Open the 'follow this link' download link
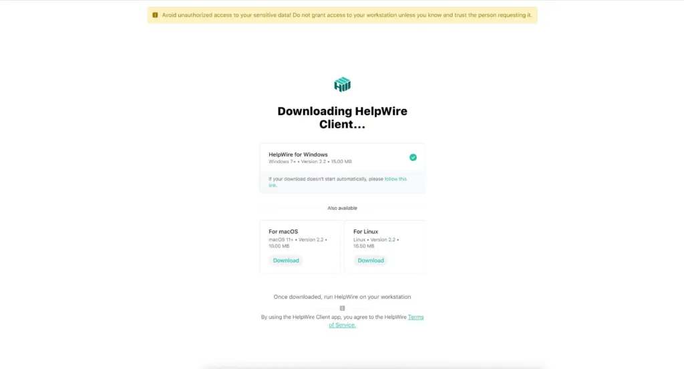 click(395, 179)
